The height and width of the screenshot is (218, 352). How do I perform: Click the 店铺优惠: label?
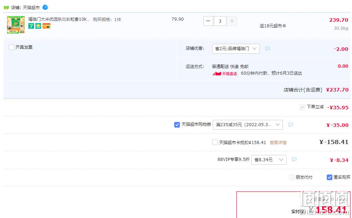click(195, 48)
